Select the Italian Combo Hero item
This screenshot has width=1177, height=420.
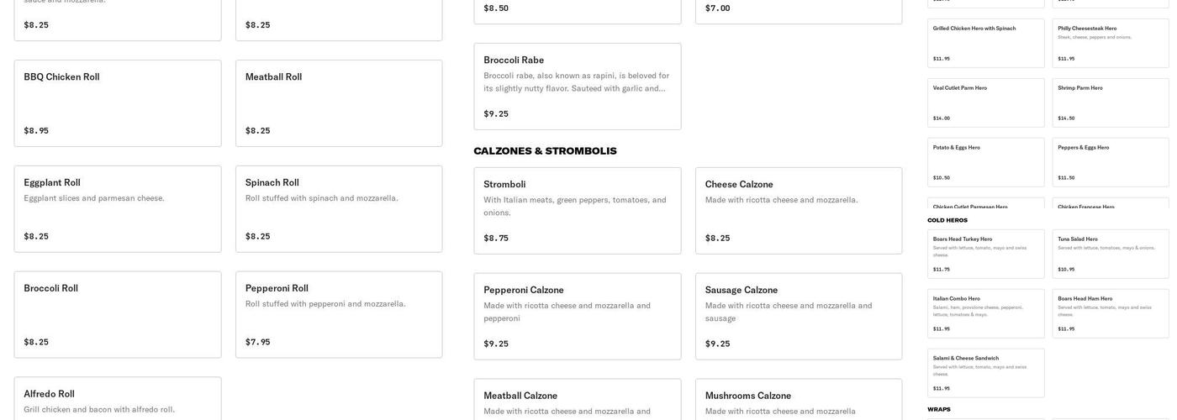(x=986, y=313)
